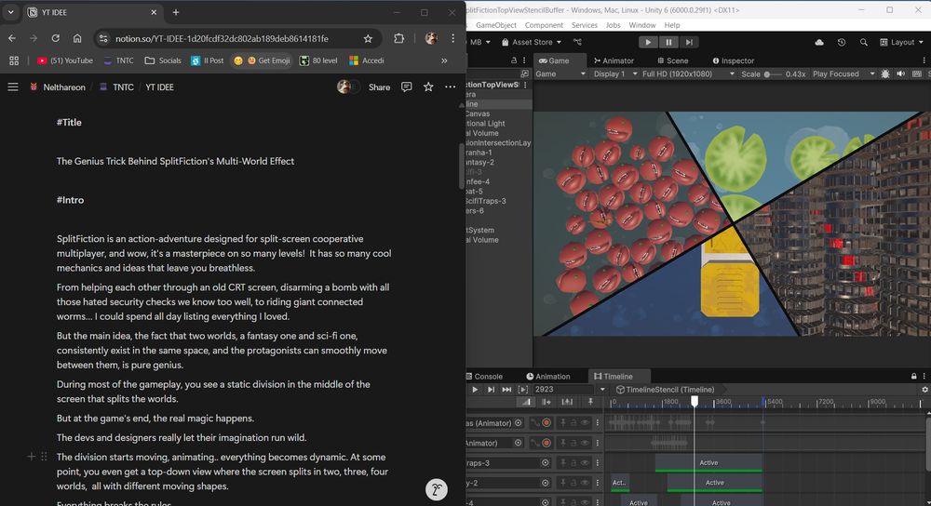This screenshot has height=506, width=931.
Task: Toggle Game view mute audio icon
Action: (900, 73)
